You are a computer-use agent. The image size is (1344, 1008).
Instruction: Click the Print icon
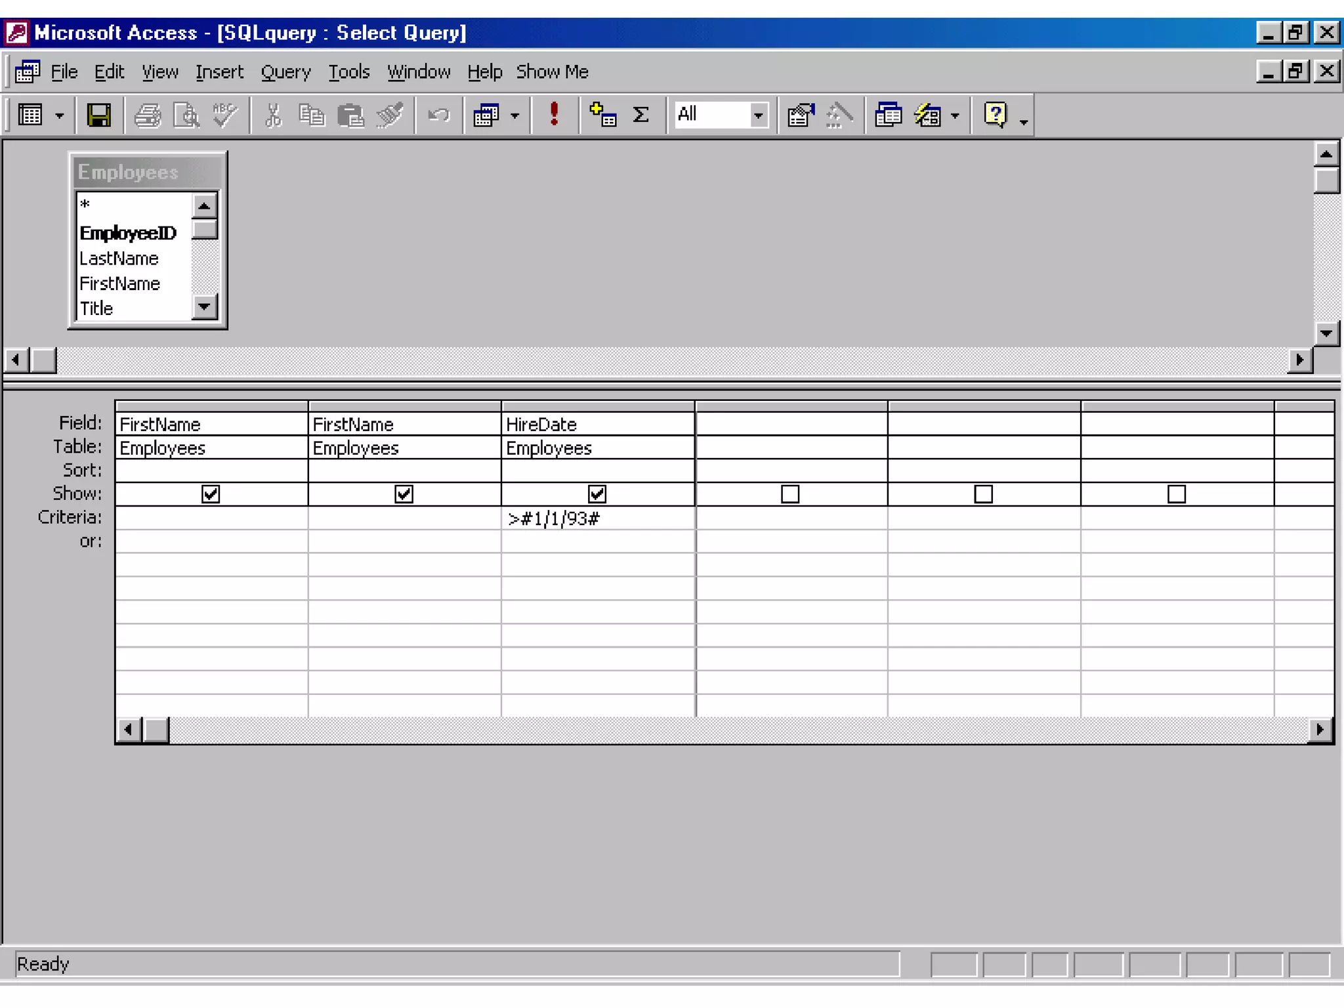click(148, 115)
